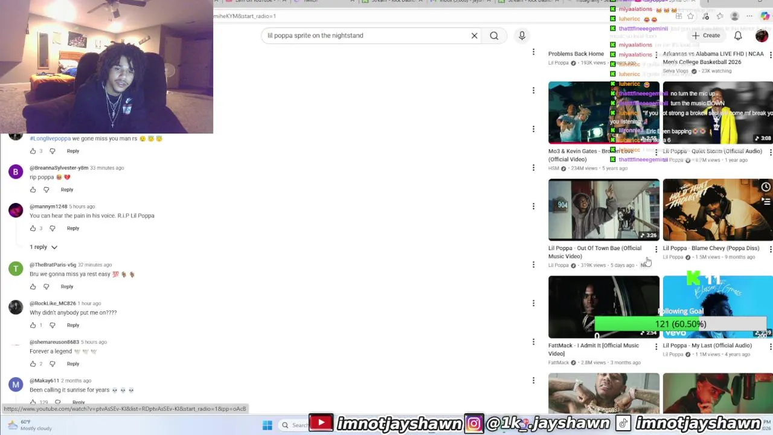Reply to BreannaSylvester's comment
Image resolution: width=773 pixels, height=435 pixels.
pos(66,190)
